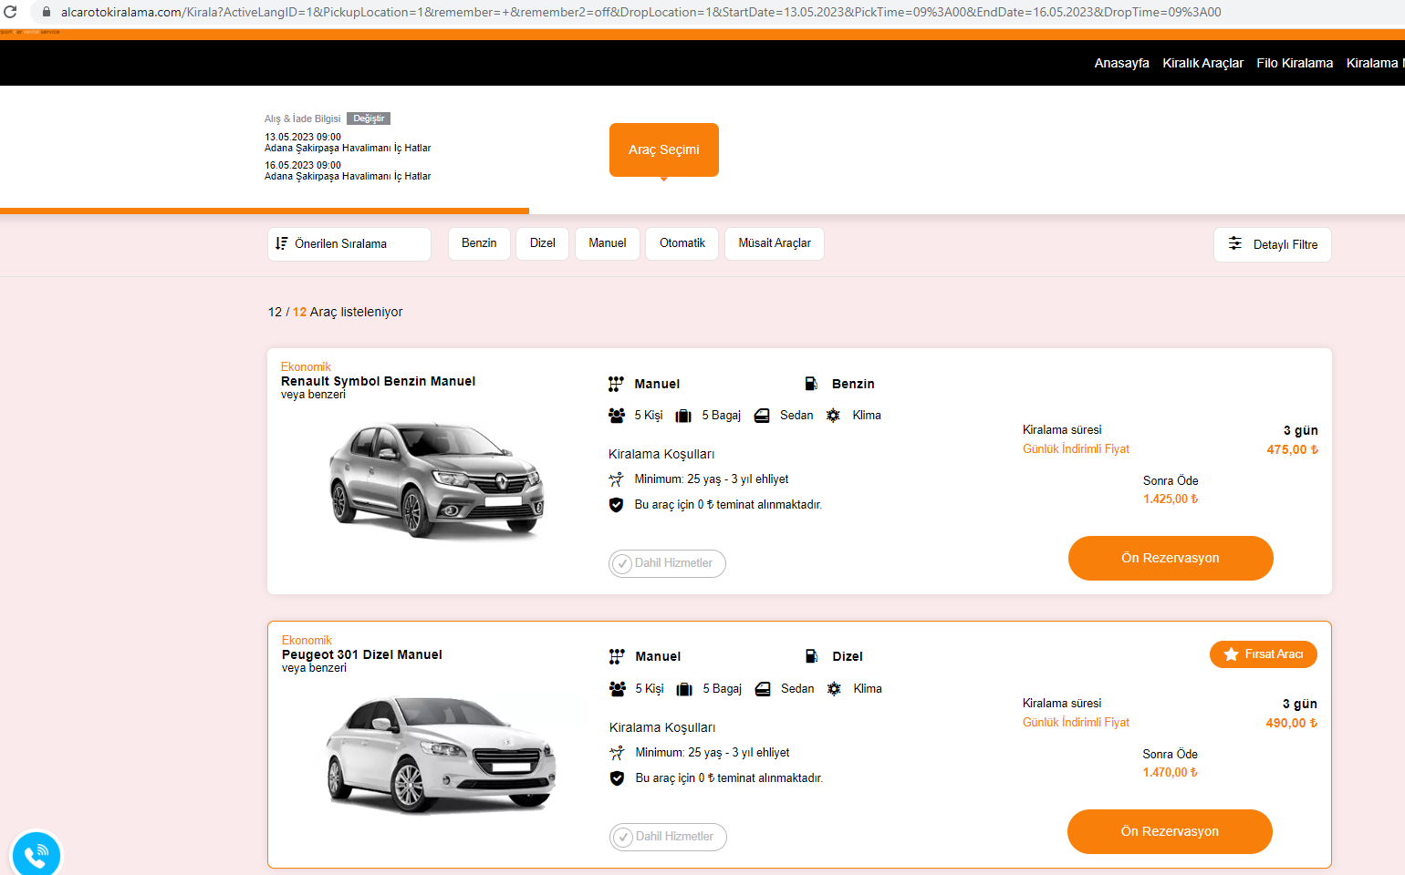Click the Fırsat Aracı badge
Screen dimensions: 1405x875
tap(1264, 654)
